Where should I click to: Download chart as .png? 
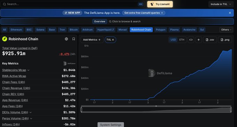[225, 40]
